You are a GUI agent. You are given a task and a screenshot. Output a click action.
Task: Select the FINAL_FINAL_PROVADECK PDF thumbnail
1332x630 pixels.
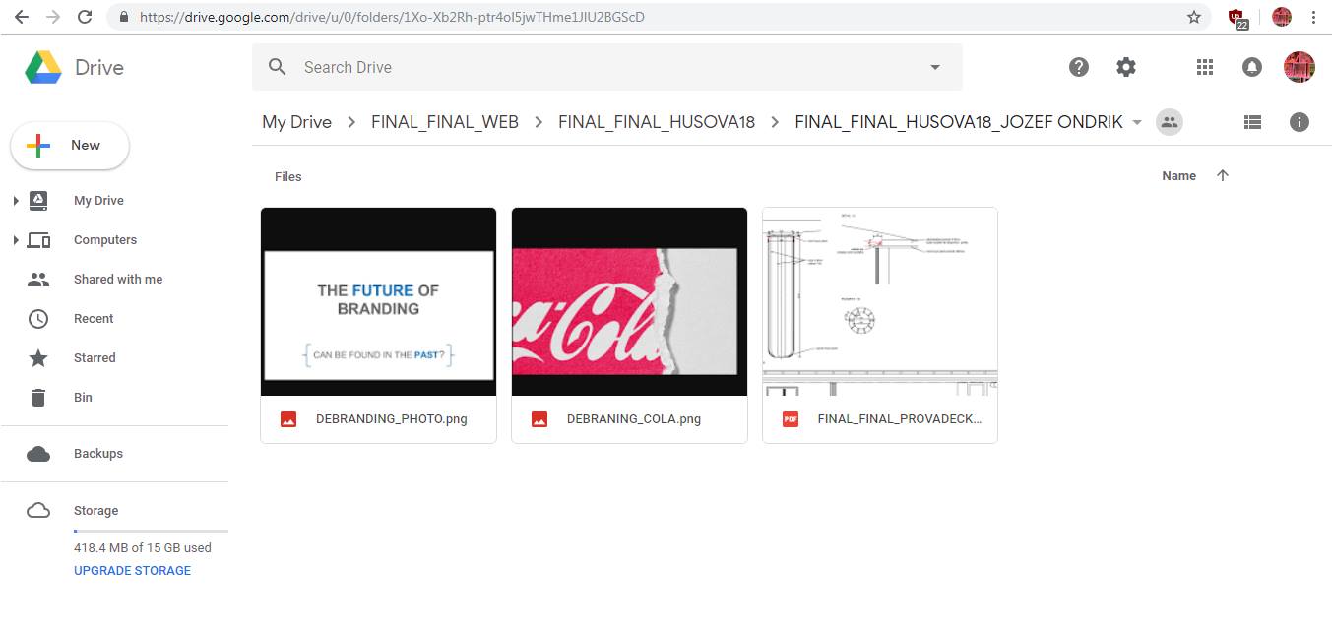pos(880,301)
